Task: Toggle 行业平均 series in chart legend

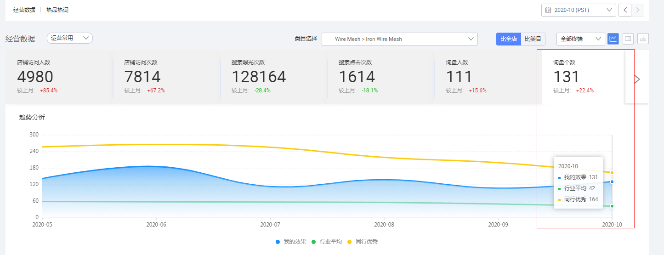Action: coord(327,242)
